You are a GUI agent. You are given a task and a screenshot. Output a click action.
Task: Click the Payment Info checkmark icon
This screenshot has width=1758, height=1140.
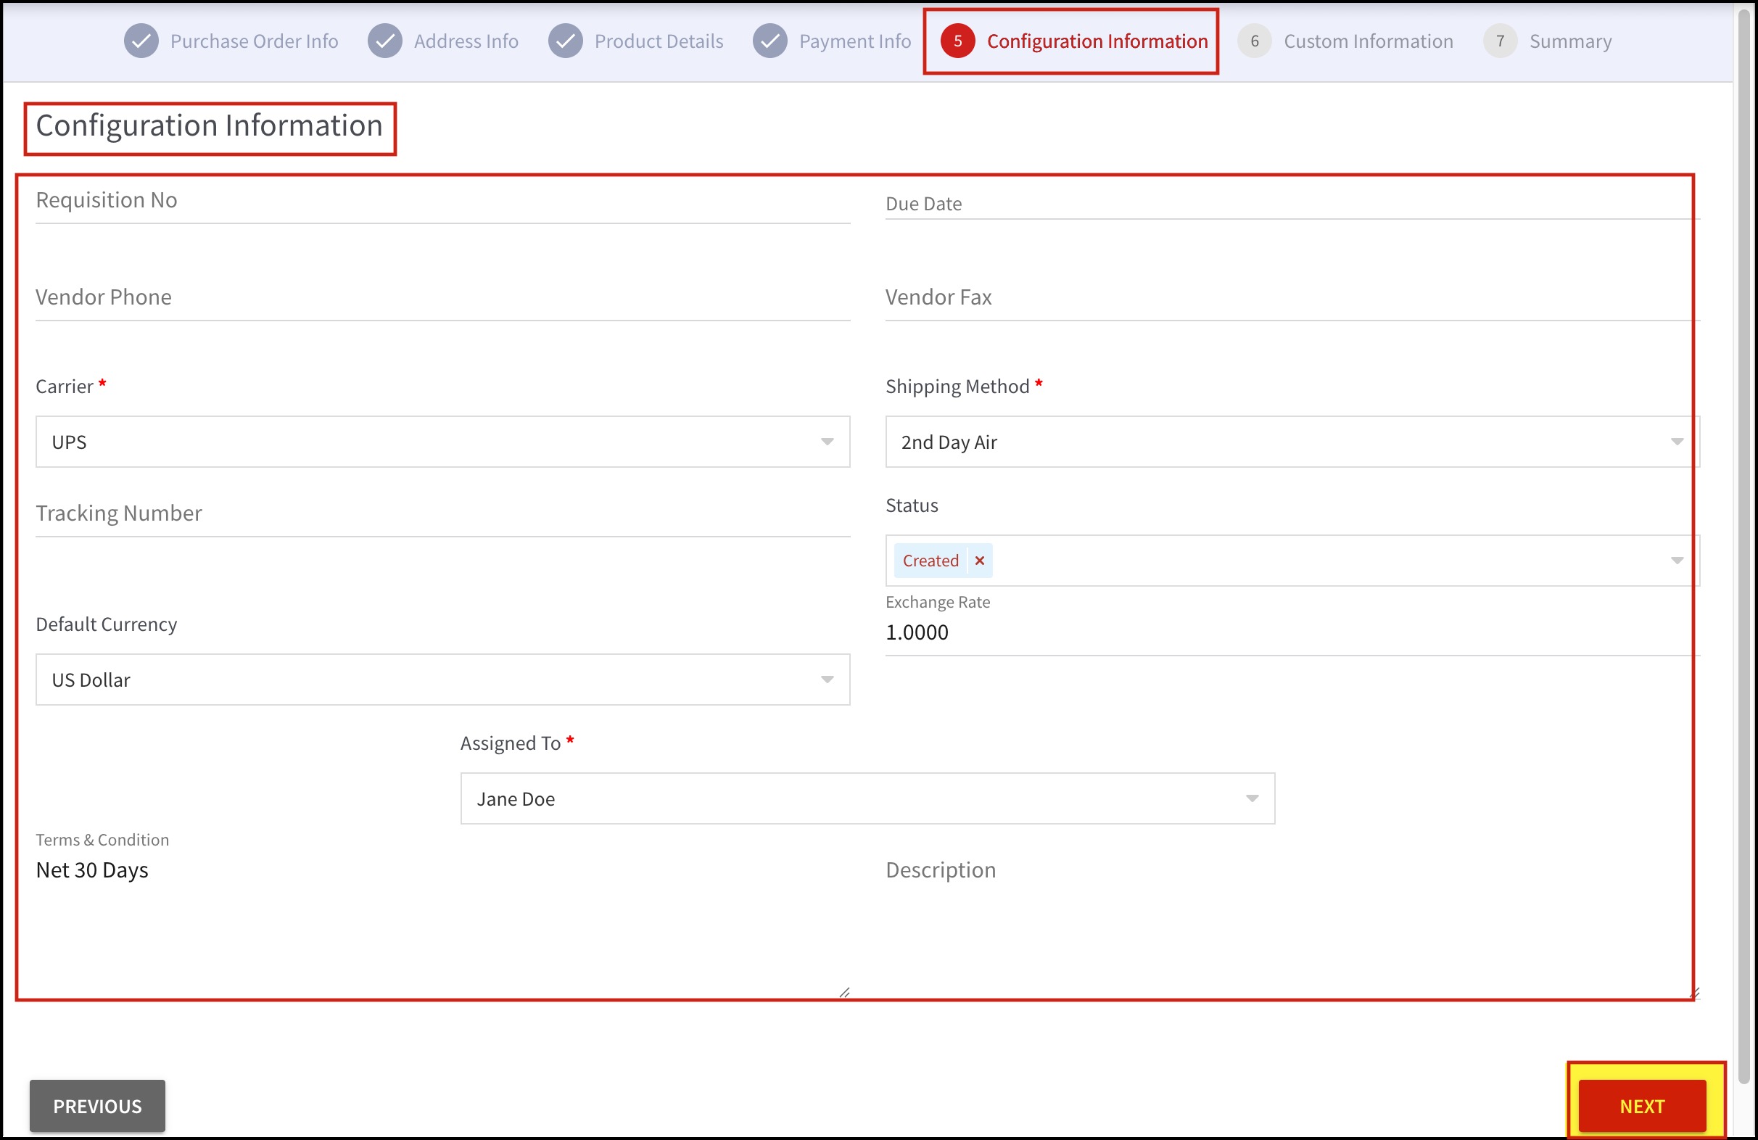[769, 41]
